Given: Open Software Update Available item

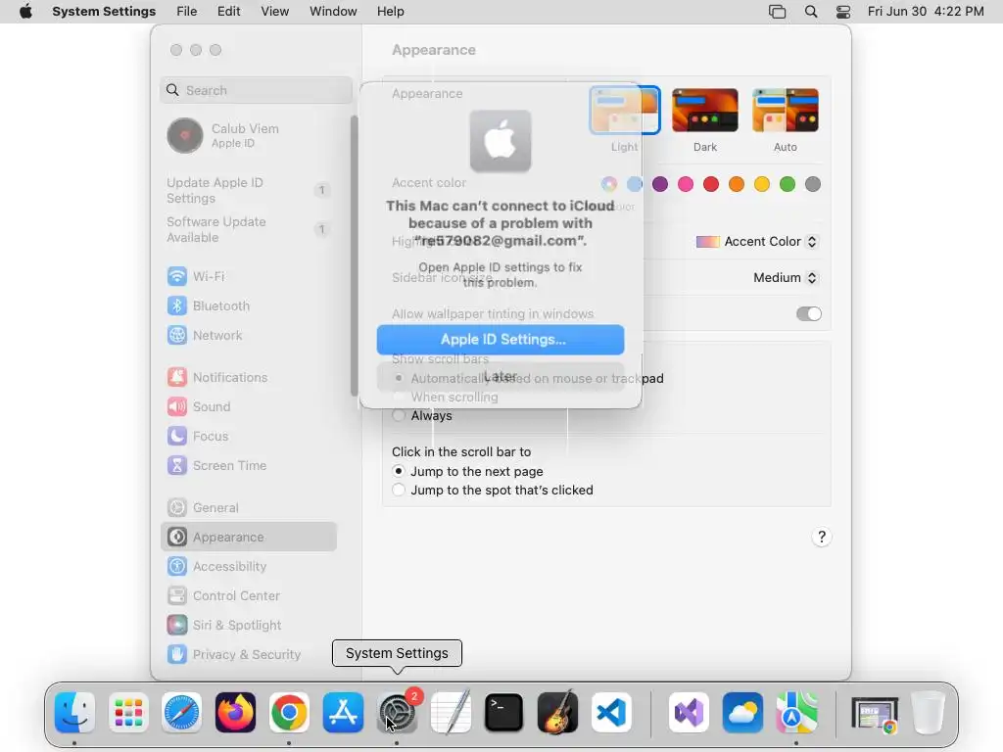Looking at the screenshot, I should (248, 229).
